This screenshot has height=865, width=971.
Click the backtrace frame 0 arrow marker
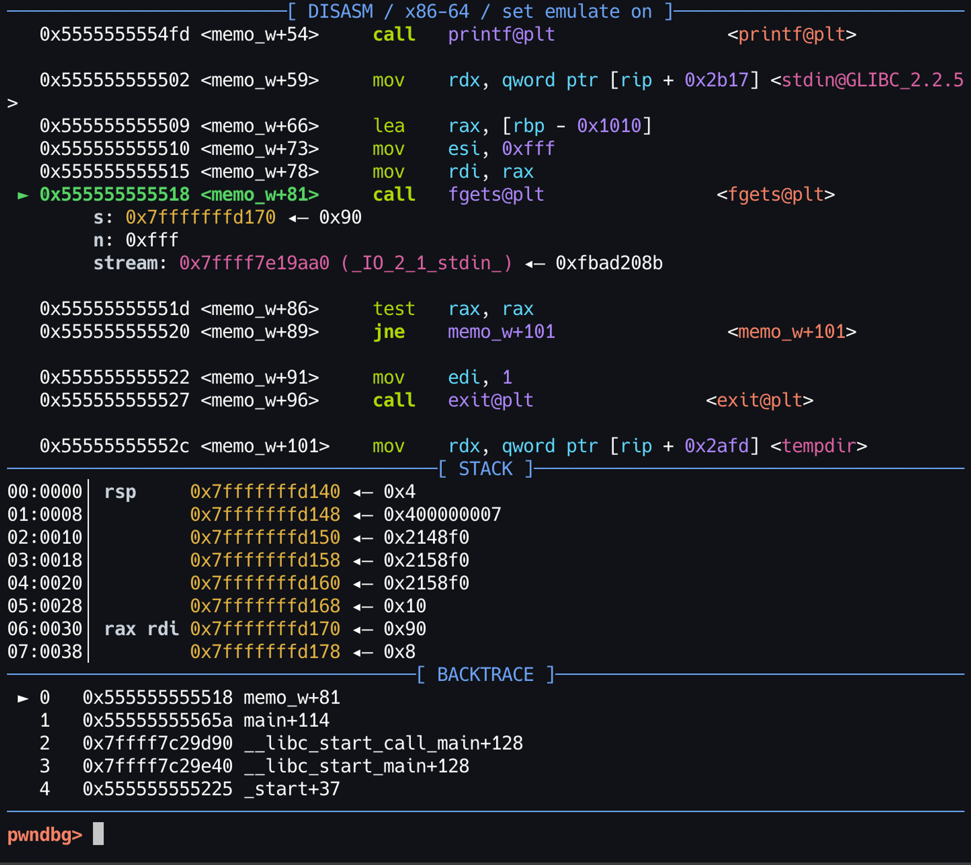[x=22, y=698]
